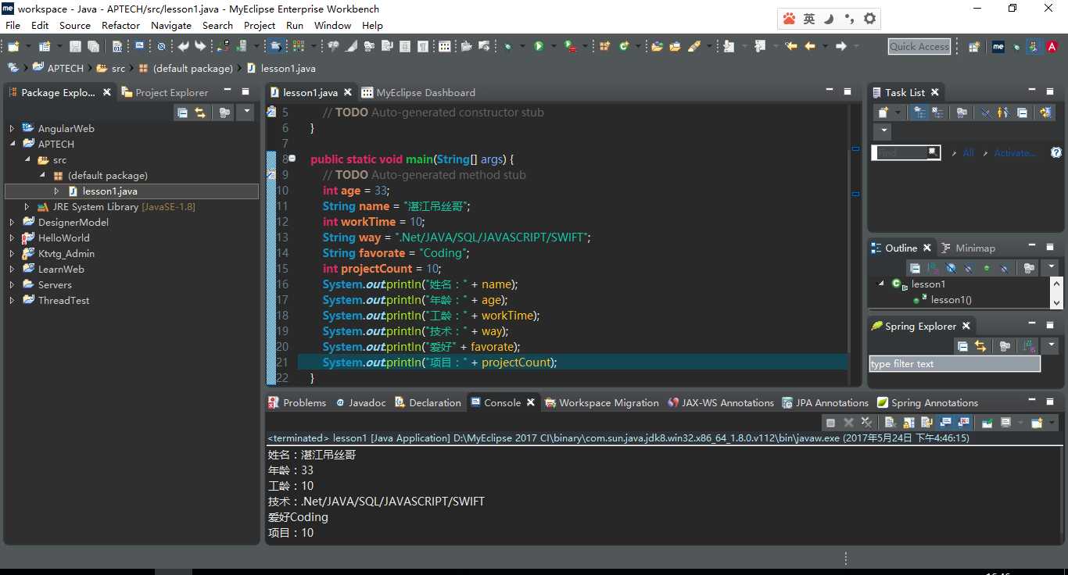Click the Open Perspective icon
Image resolution: width=1068 pixels, height=575 pixels.
[x=974, y=47]
